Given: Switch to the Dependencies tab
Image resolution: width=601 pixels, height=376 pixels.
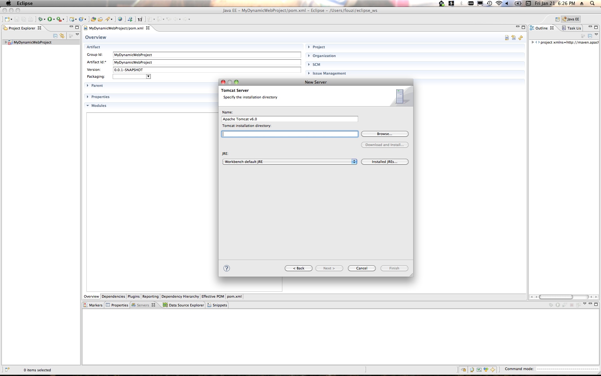Looking at the screenshot, I should [x=113, y=296].
